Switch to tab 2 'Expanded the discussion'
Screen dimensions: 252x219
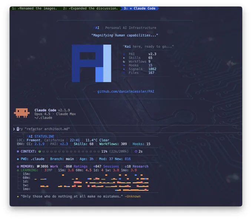tap(90, 8)
